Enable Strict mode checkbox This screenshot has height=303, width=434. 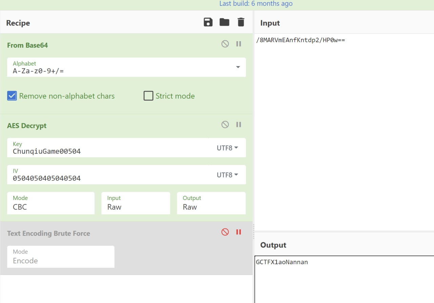pos(149,96)
